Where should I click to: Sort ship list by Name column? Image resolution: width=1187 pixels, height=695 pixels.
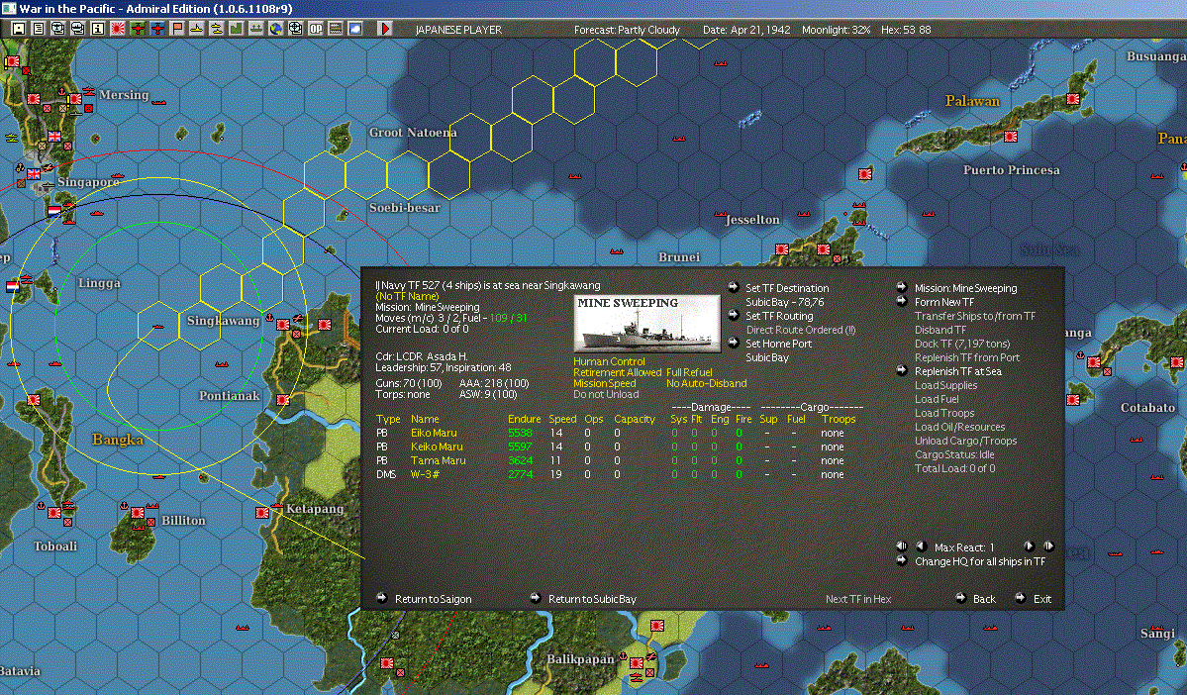[x=425, y=419]
